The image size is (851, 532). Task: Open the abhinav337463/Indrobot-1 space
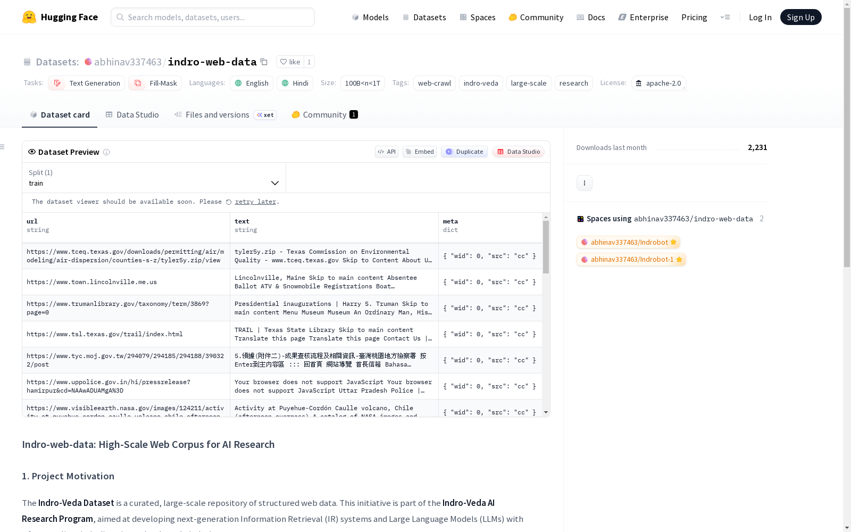(x=631, y=260)
